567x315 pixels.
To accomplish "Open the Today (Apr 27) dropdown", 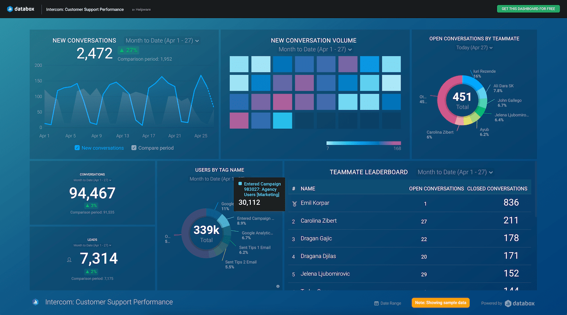I will [474, 48].
